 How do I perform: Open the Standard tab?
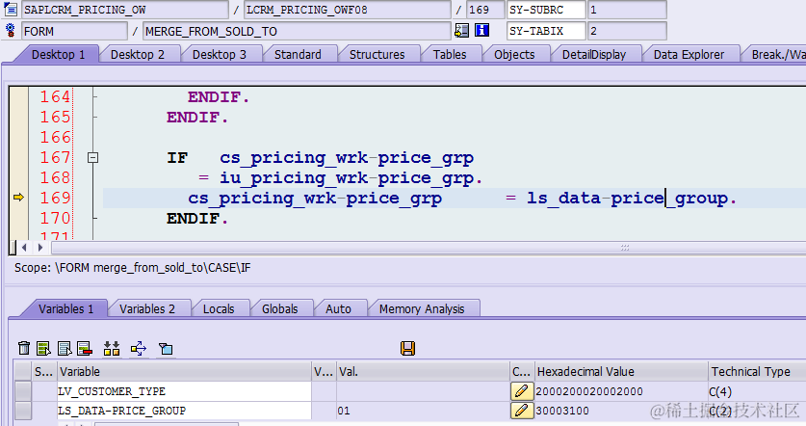pyautogui.click(x=298, y=55)
